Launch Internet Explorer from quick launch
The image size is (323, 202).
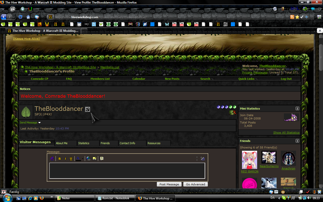(x=30, y=198)
